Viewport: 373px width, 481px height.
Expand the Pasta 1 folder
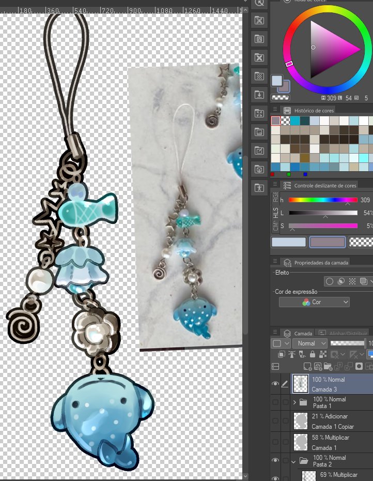295,402
